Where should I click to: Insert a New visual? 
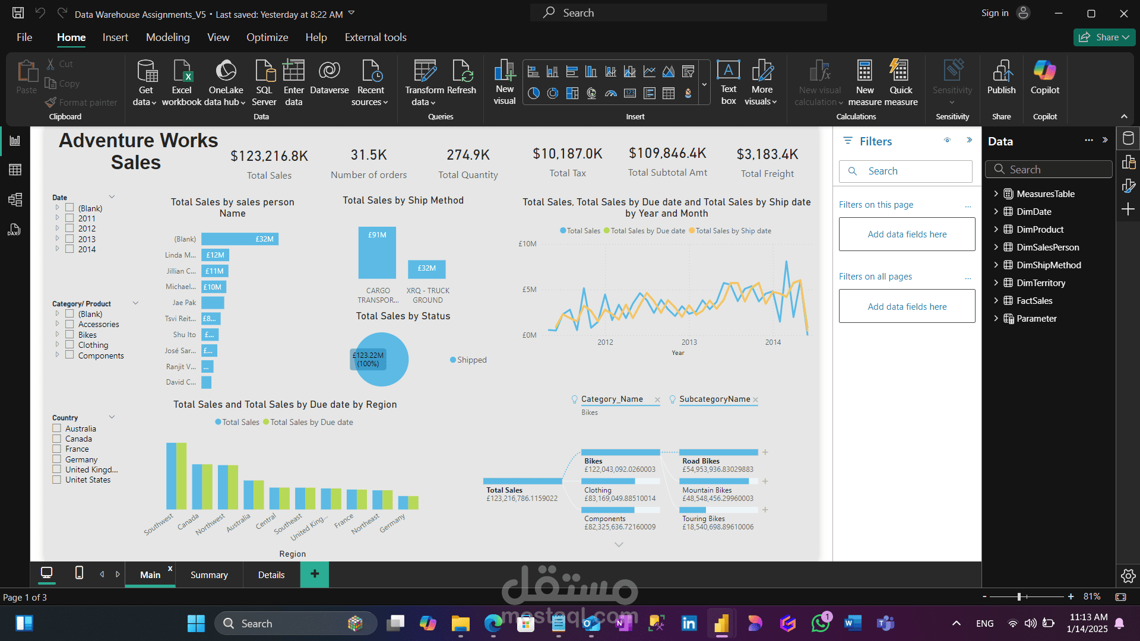tap(505, 83)
